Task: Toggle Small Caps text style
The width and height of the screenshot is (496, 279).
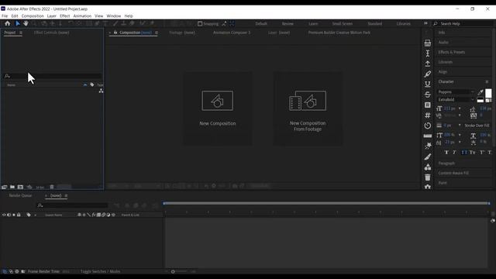Action: (472, 153)
